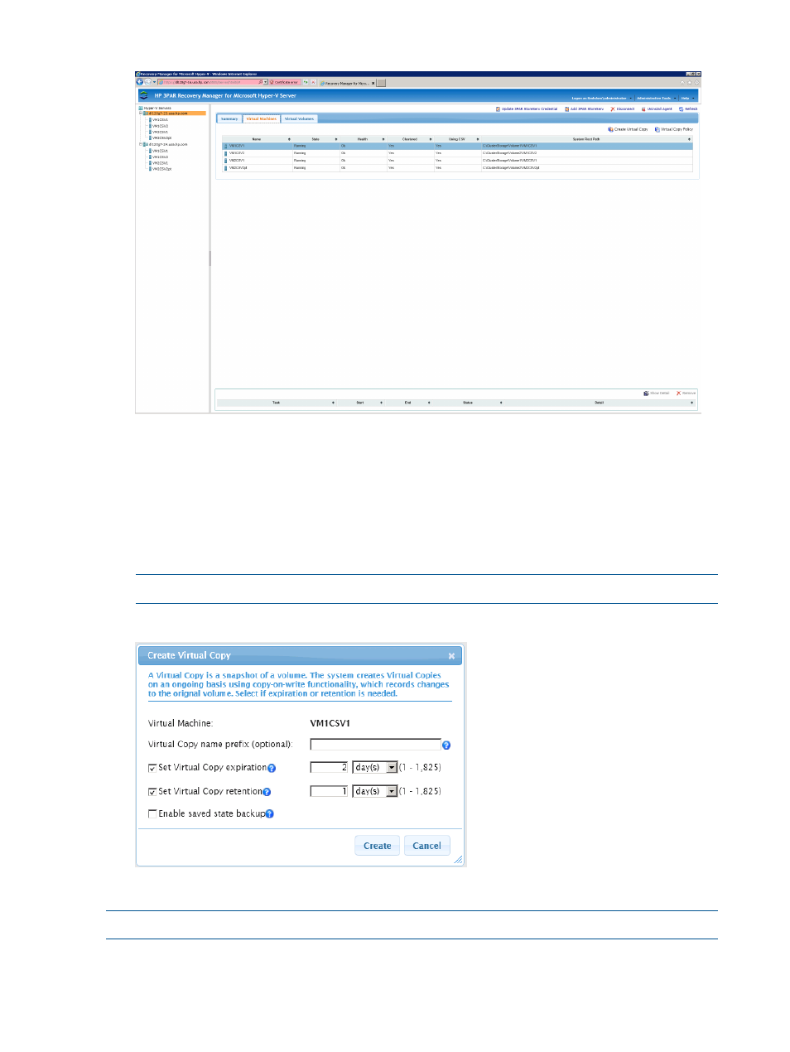Click the Using CSV column header
The image size is (790, 1052).
click(457, 139)
